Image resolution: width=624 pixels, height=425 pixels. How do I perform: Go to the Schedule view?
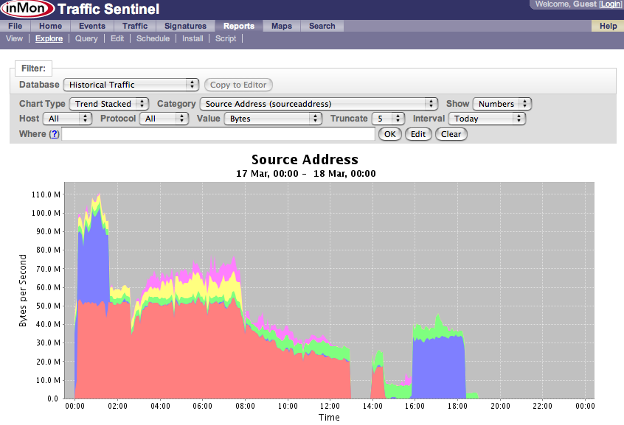[x=153, y=38]
